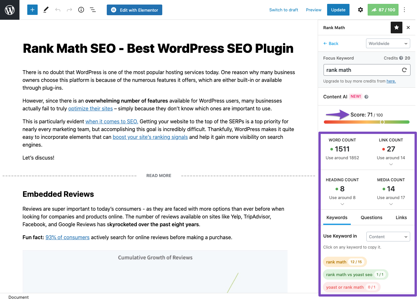Click Switch to draft
The height and width of the screenshot is (301, 417).
point(284,10)
